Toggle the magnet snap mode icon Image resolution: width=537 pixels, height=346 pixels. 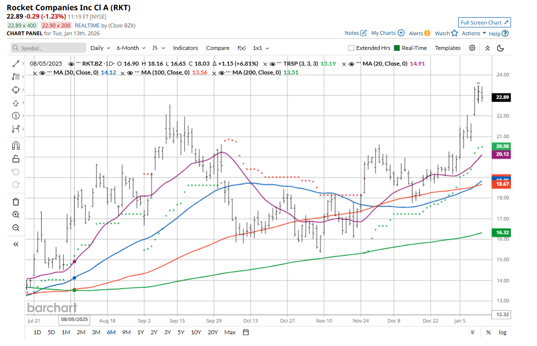pyautogui.click(x=16, y=145)
